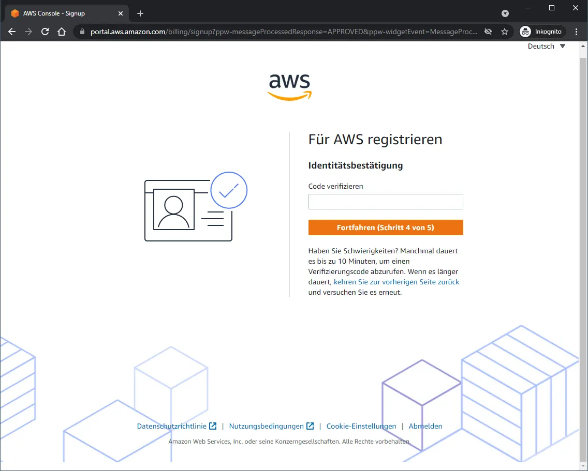
Task: Click the Inkognito profile indicator
Action: [542, 32]
